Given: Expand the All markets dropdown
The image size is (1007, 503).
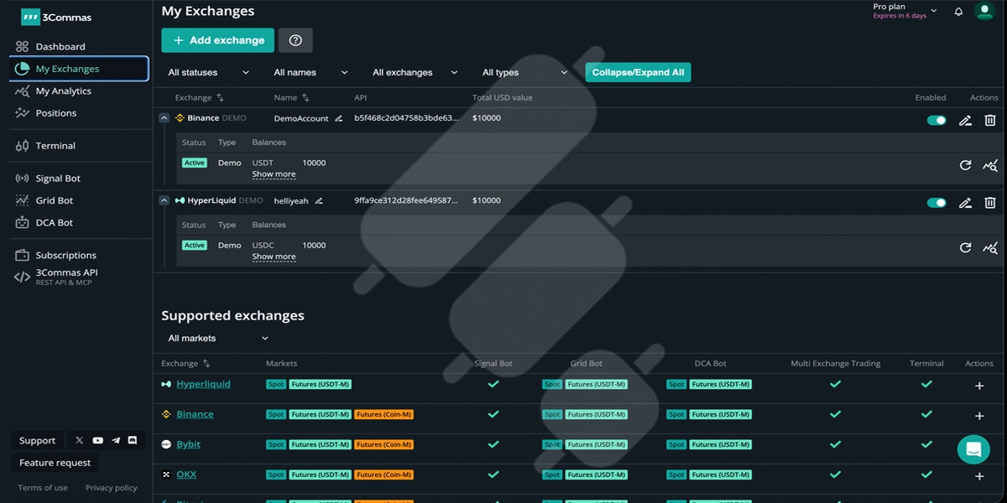Looking at the screenshot, I should [x=218, y=339].
